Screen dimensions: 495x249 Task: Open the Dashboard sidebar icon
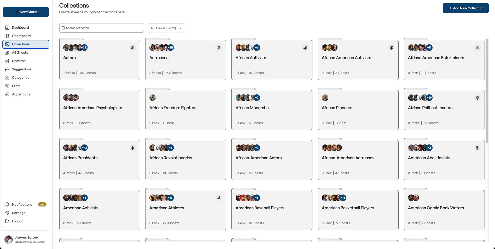click(7, 28)
